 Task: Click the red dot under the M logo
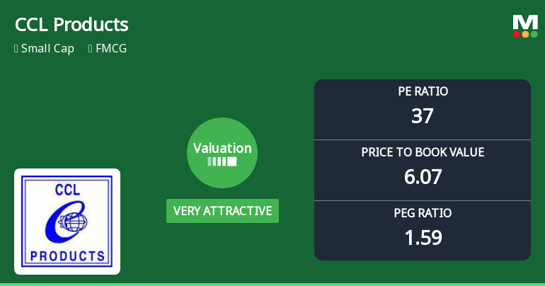pyautogui.click(x=517, y=34)
